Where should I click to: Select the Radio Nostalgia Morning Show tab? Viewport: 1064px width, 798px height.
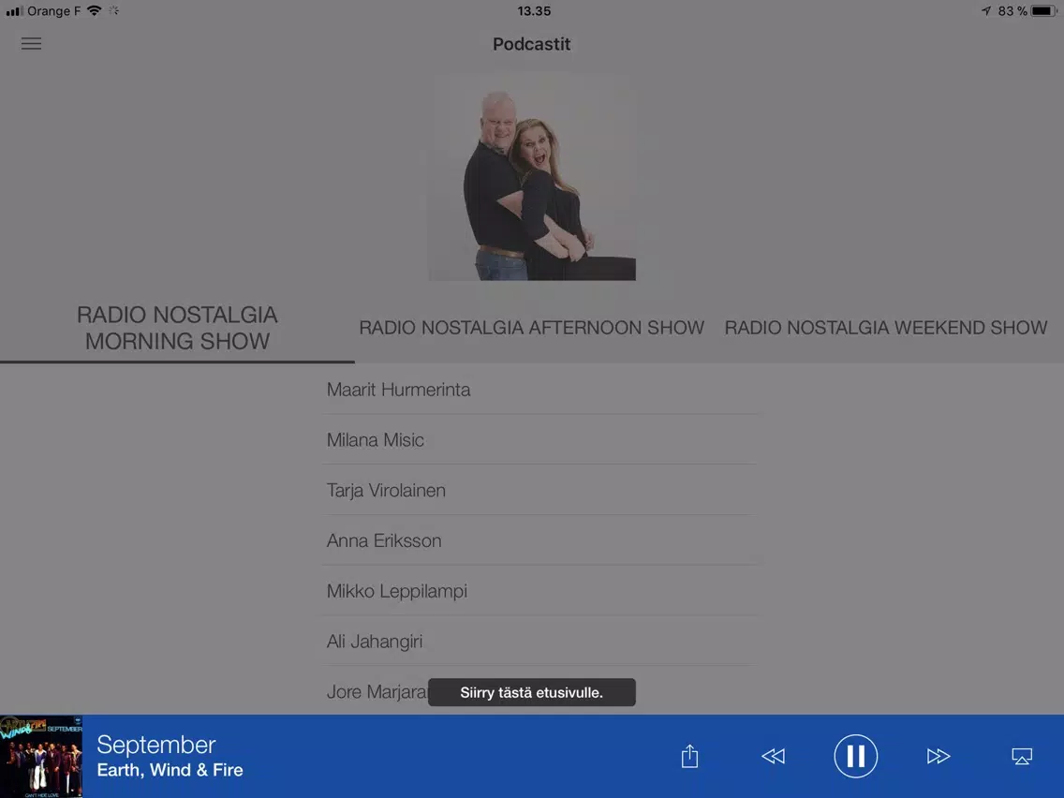177,328
